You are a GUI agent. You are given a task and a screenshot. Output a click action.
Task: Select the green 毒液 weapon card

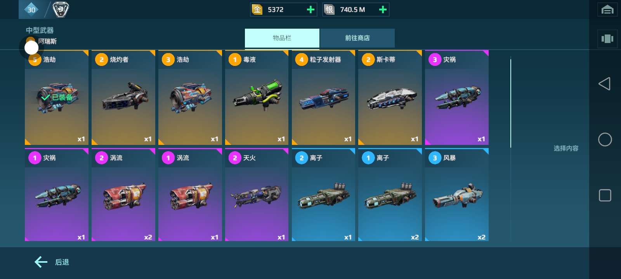coord(257,97)
